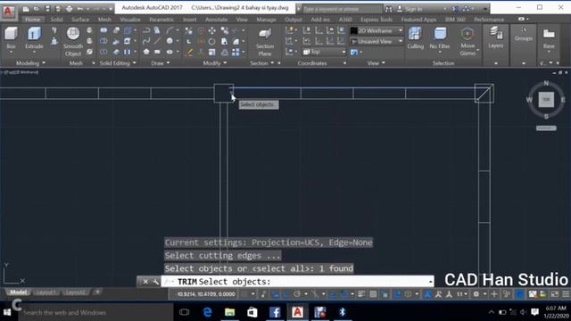Switch to the Model layout tab
Image resolution: width=571 pixels, height=321 pixels.
pos(18,292)
